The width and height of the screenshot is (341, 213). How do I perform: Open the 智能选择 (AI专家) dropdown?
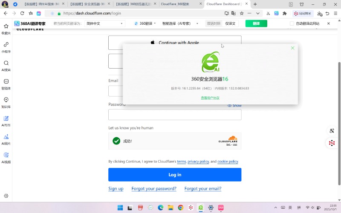pos(180,23)
